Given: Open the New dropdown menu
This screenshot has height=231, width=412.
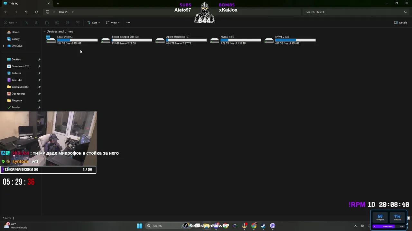Looking at the screenshot, I should point(11,22).
